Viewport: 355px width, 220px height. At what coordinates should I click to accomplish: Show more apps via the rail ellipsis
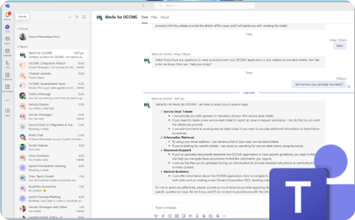pos(7,101)
